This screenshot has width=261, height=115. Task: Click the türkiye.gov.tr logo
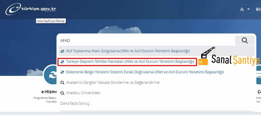[x=31, y=10]
